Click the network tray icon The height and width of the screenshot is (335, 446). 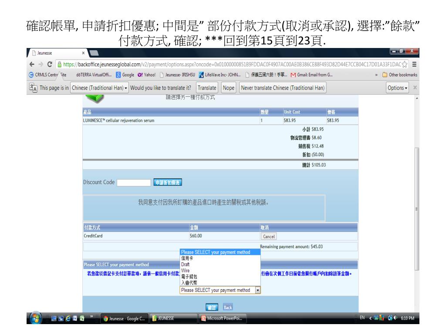tap(390, 318)
